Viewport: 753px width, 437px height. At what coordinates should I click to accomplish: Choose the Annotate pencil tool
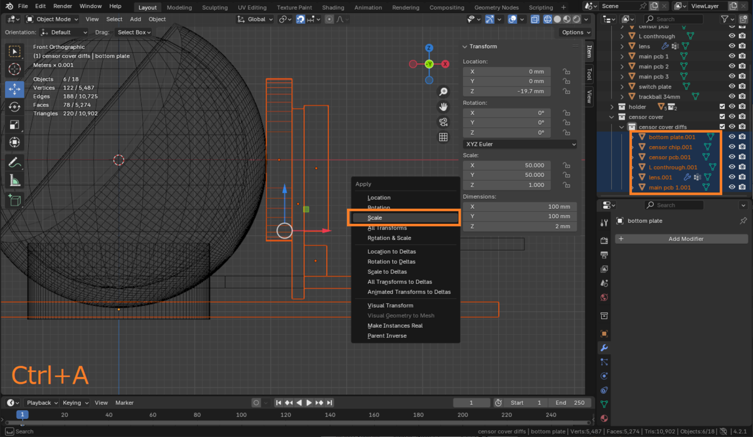pos(14,162)
